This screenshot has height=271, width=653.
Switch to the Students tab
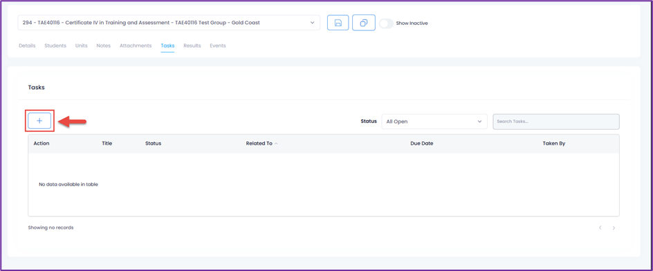point(55,46)
